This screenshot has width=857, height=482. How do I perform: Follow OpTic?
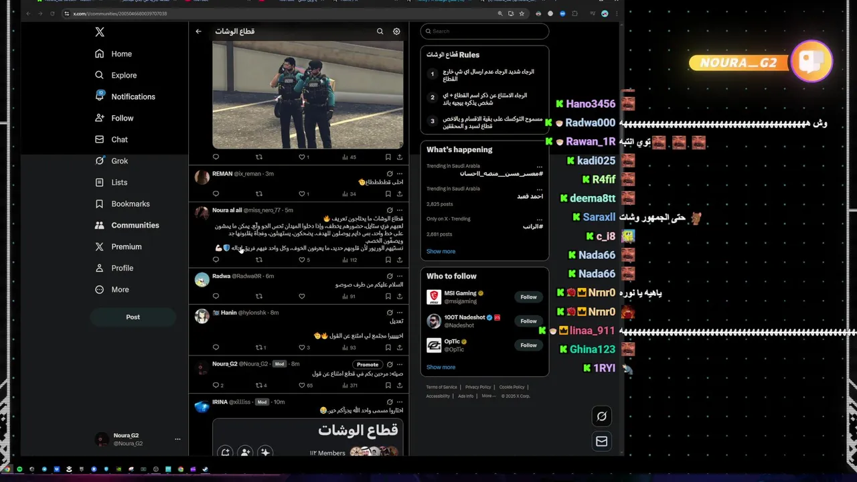[528, 345]
